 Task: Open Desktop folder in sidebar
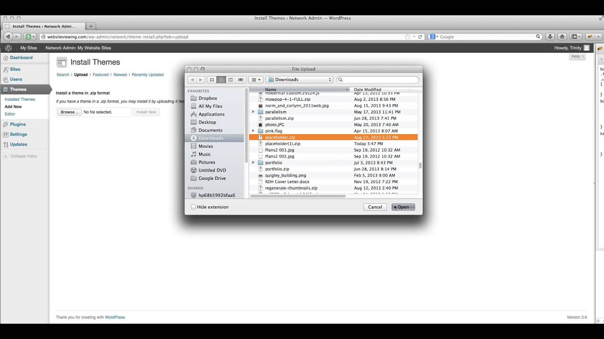[207, 122]
